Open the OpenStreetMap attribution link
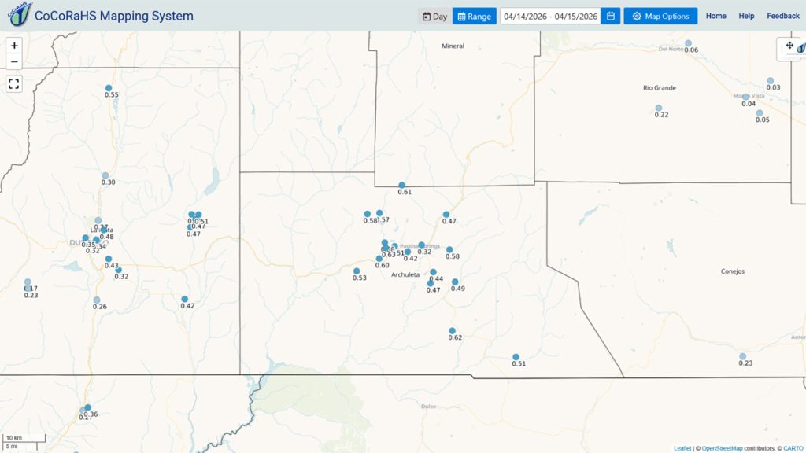806x453 pixels. point(723,448)
